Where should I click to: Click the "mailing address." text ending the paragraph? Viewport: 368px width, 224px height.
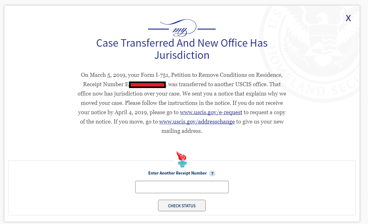click(x=182, y=131)
